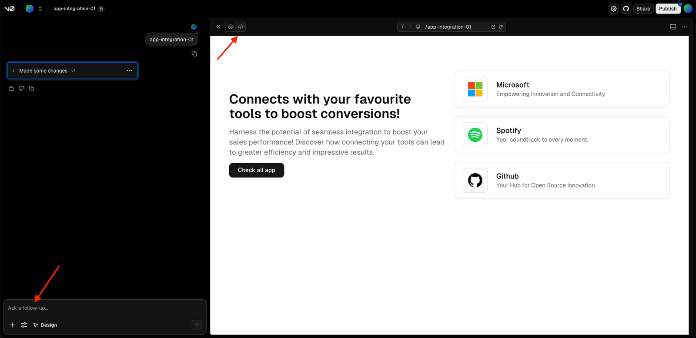Screen dimensions: 696x338
Task: Click the Connects with your favourite tools heading
Action: tap(320, 107)
